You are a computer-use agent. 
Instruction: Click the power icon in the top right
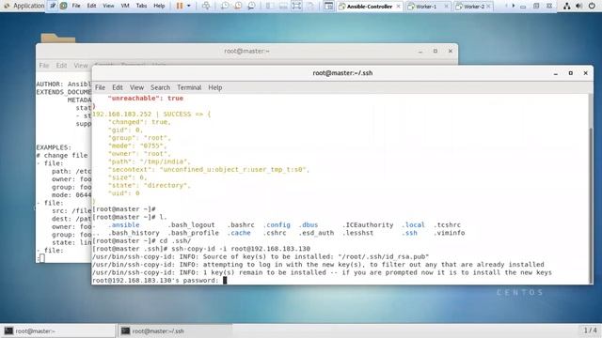[x=592, y=7]
